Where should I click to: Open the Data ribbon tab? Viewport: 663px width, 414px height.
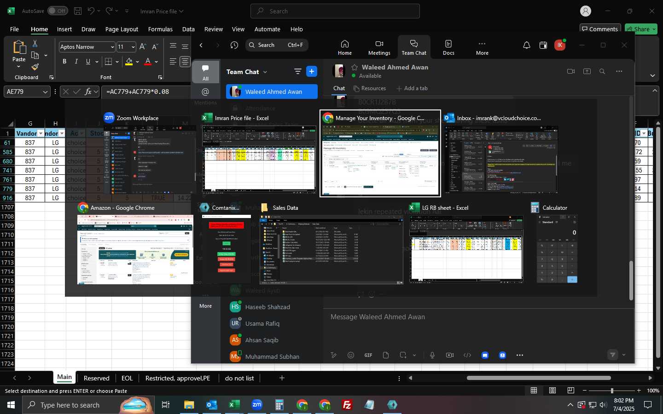pos(188,29)
